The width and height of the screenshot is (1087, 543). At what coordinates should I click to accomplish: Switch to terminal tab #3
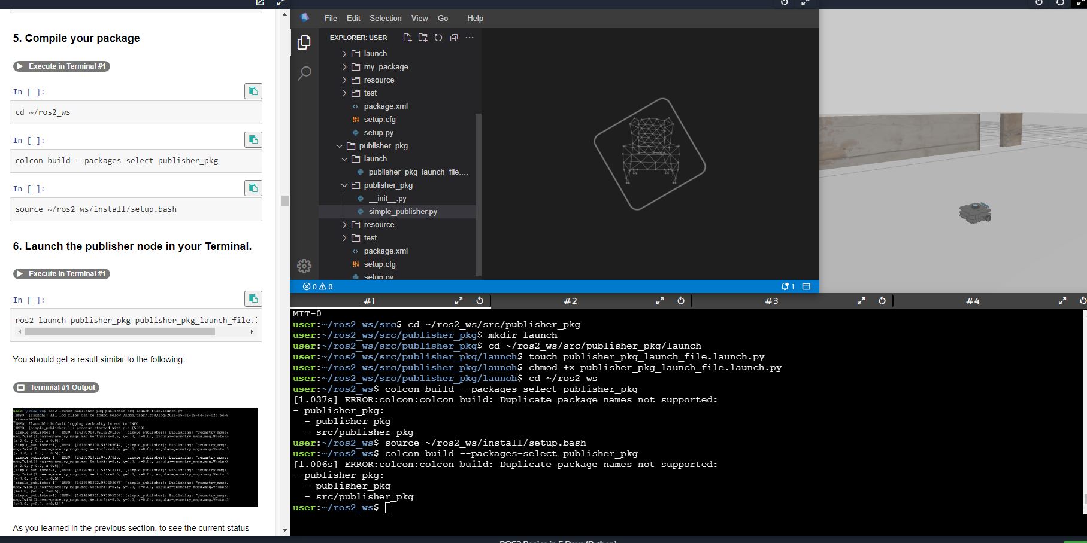pos(771,301)
